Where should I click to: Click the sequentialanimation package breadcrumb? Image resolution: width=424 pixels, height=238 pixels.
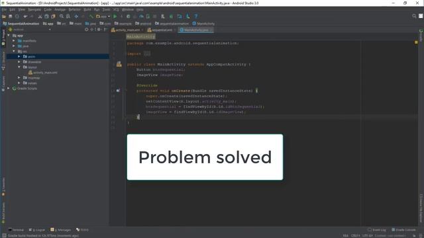click(x=172, y=24)
